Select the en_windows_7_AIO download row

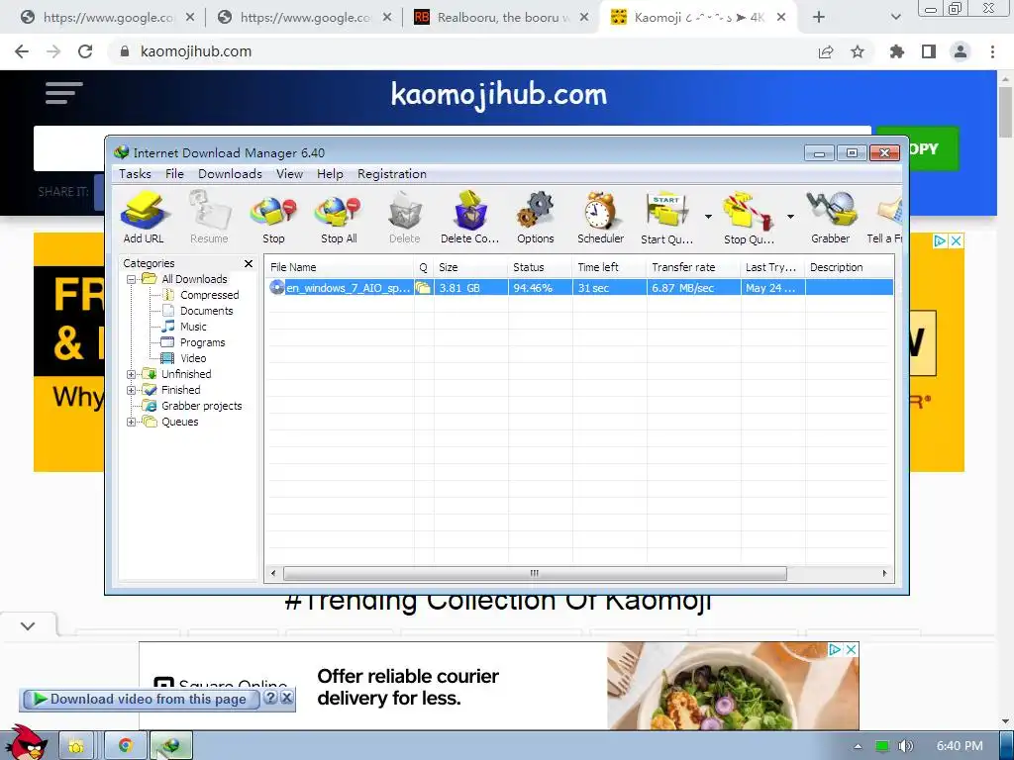point(580,288)
